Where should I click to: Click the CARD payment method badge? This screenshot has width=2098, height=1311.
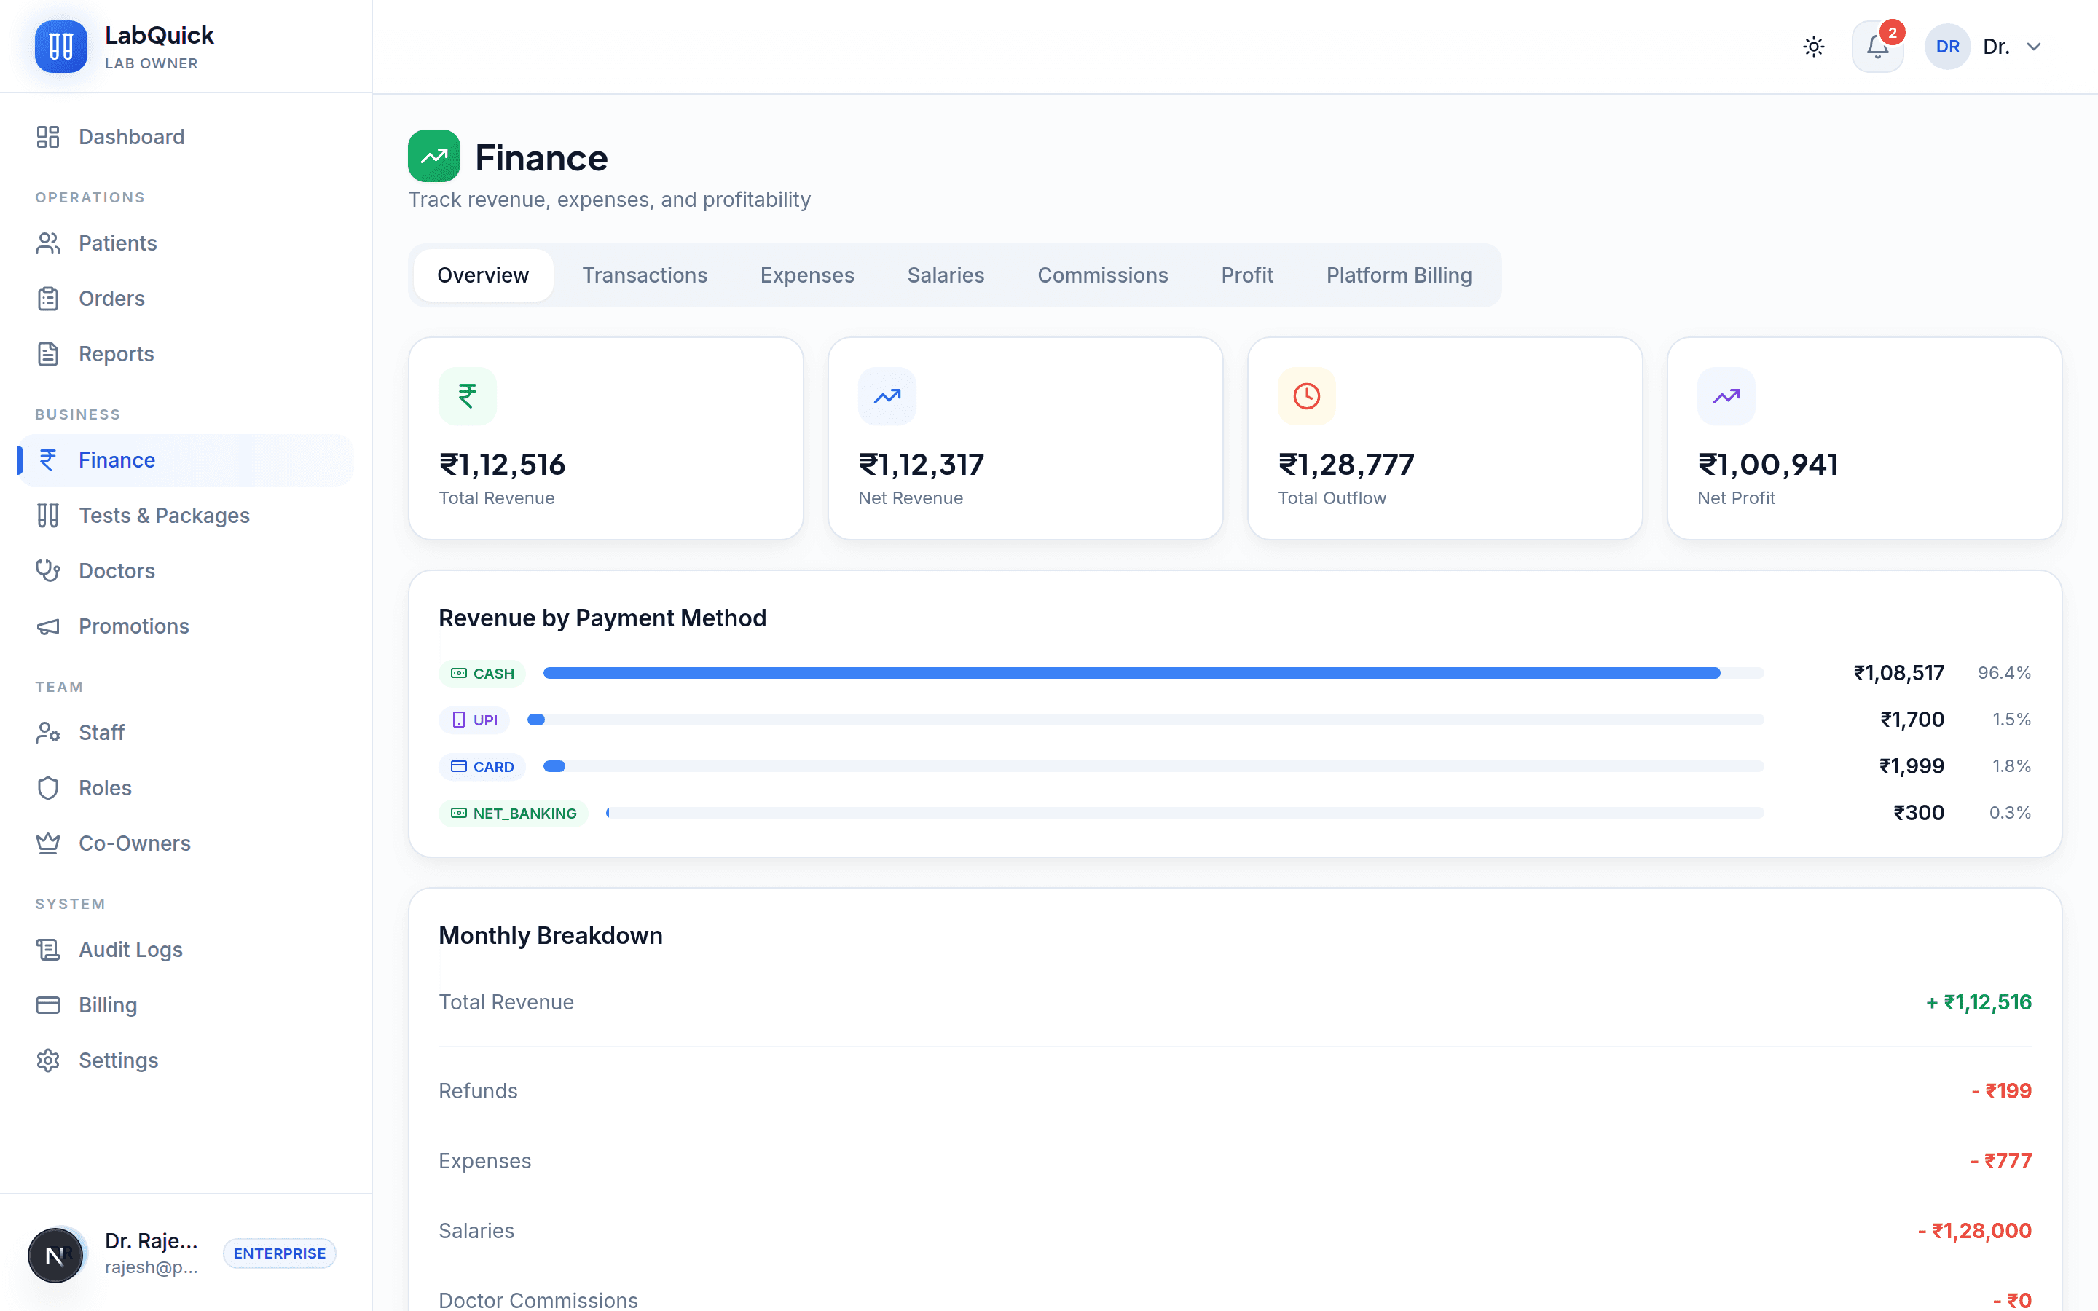(x=482, y=766)
